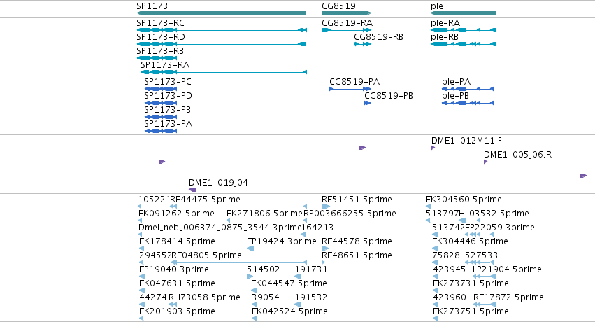The image size is (595, 322).
Task: Click the CG8519-PB coding sequence label
Action: pyautogui.click(x=389, y=96)
